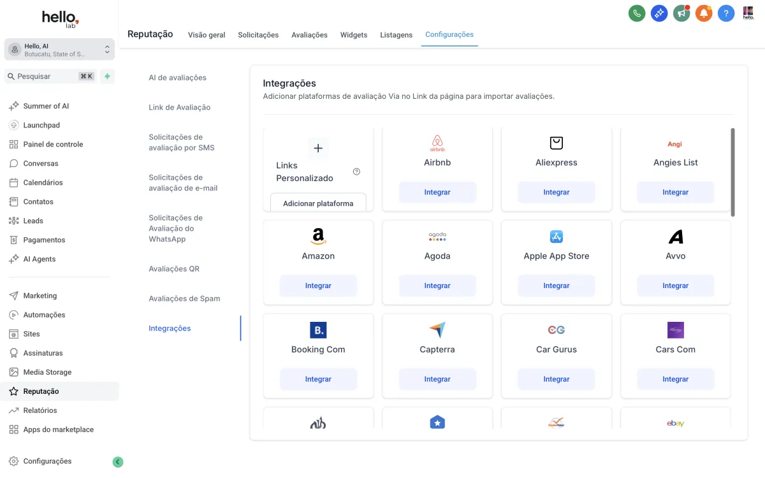The width and height of the screenshot is (765, 478).
Task: Open Link de Avaliação settings
Action: pos(180,108)
